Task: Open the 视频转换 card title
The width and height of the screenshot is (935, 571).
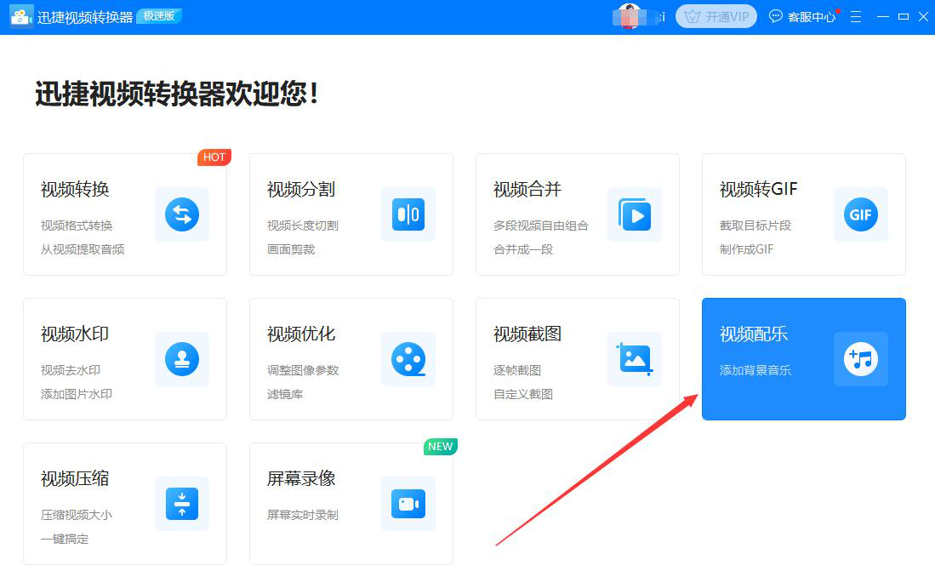Action: [x=75, y=189]
